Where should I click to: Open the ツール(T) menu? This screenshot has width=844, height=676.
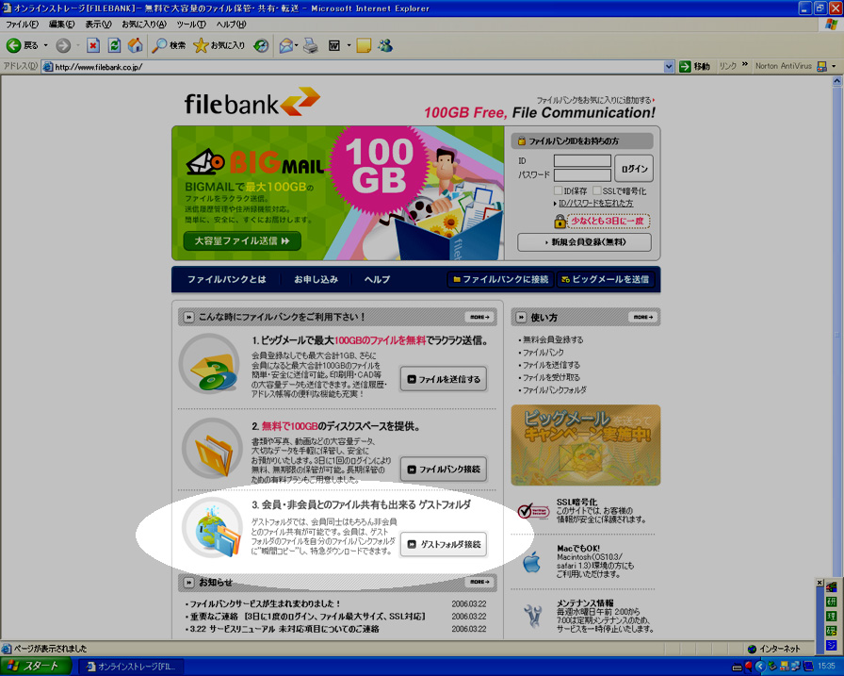coord(191,25)
